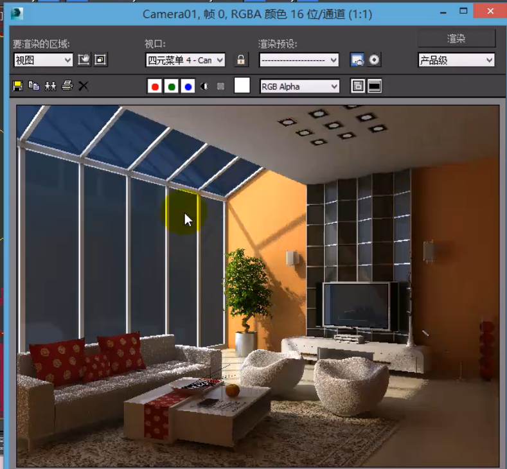
Task: Expand the render preset dropdown
Action: click(x=299, y=60)
